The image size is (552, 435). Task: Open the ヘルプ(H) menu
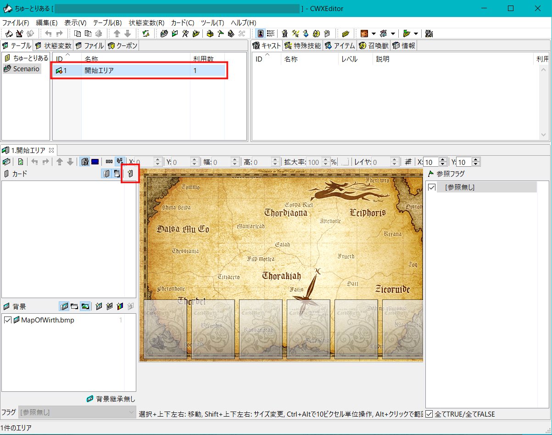click(x=243, y=23)
